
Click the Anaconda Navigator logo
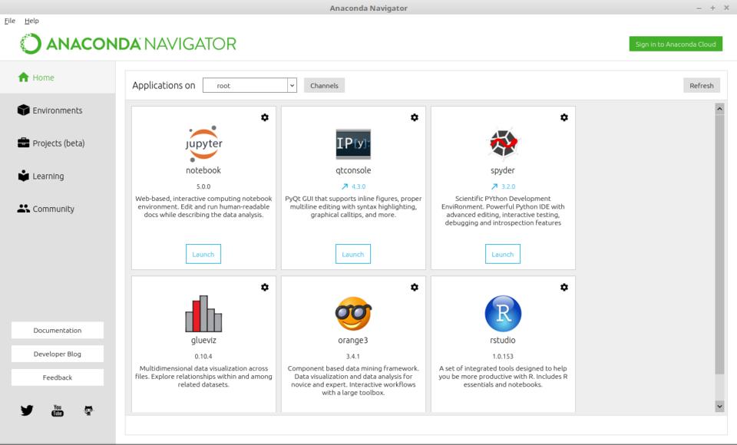[x=128, y=44]
